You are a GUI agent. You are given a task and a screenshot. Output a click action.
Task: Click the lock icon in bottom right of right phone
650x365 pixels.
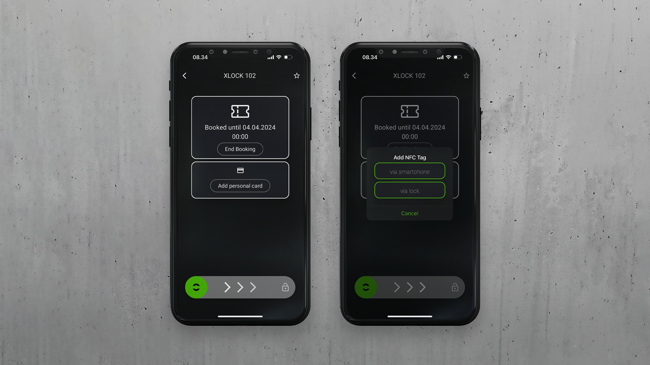(455, 288)
